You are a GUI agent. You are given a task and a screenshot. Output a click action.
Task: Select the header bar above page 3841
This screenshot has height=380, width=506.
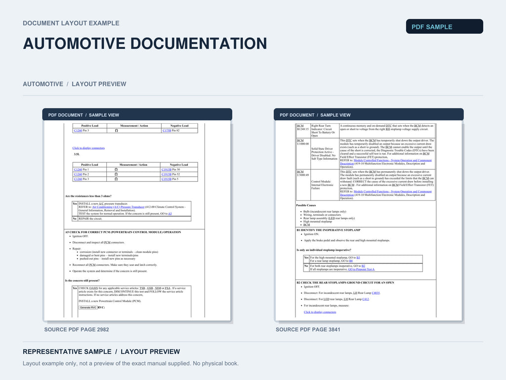click(369, 115)
